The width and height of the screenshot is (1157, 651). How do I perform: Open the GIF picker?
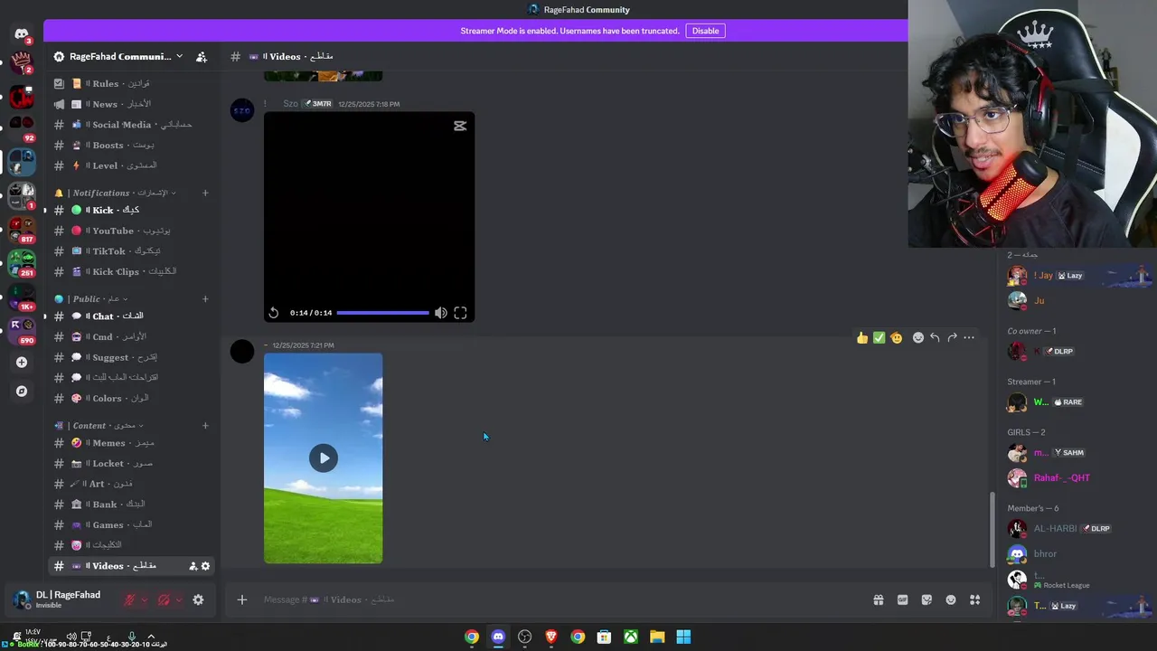[902, 599]
